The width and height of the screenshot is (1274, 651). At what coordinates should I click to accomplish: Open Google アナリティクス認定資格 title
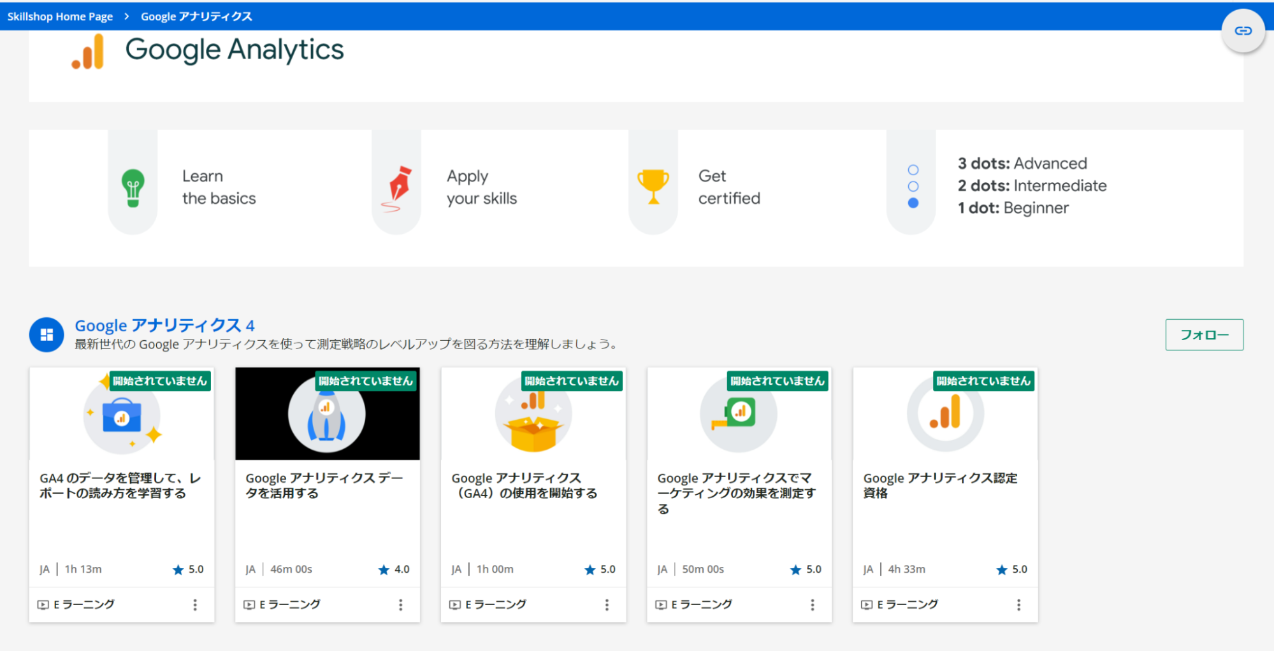pos(940,485)
